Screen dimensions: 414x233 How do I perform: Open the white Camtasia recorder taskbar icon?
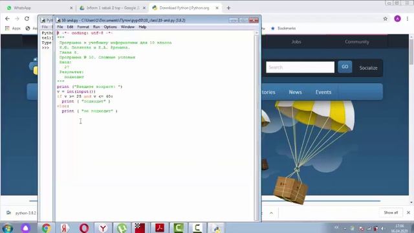pyautogui.click(x=197, y=228)
